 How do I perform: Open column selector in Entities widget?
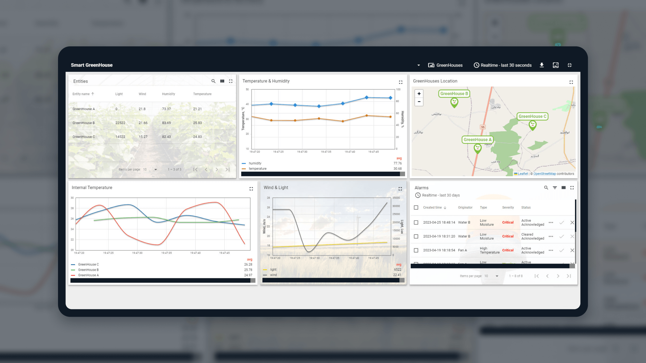coord(222,81)
